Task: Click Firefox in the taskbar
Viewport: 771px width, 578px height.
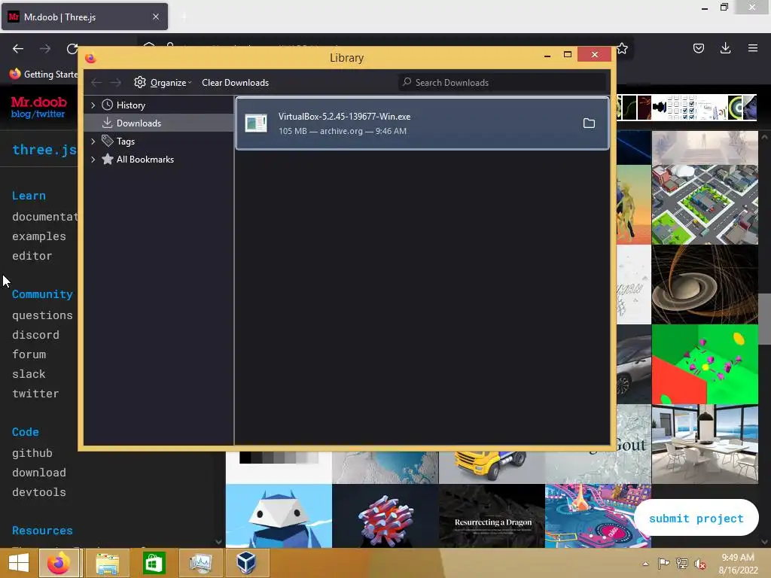Action: 59,563
